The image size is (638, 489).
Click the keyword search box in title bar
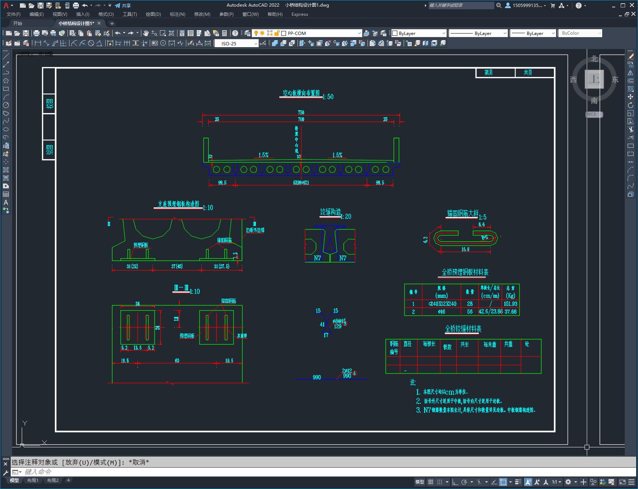[461, 5]
